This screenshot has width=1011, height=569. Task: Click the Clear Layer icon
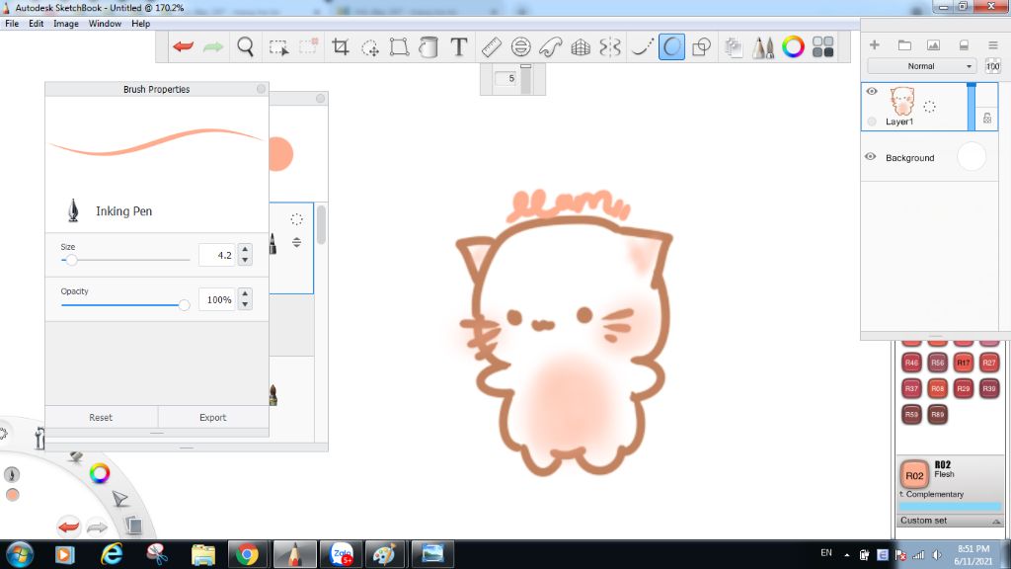click(964, 44)
